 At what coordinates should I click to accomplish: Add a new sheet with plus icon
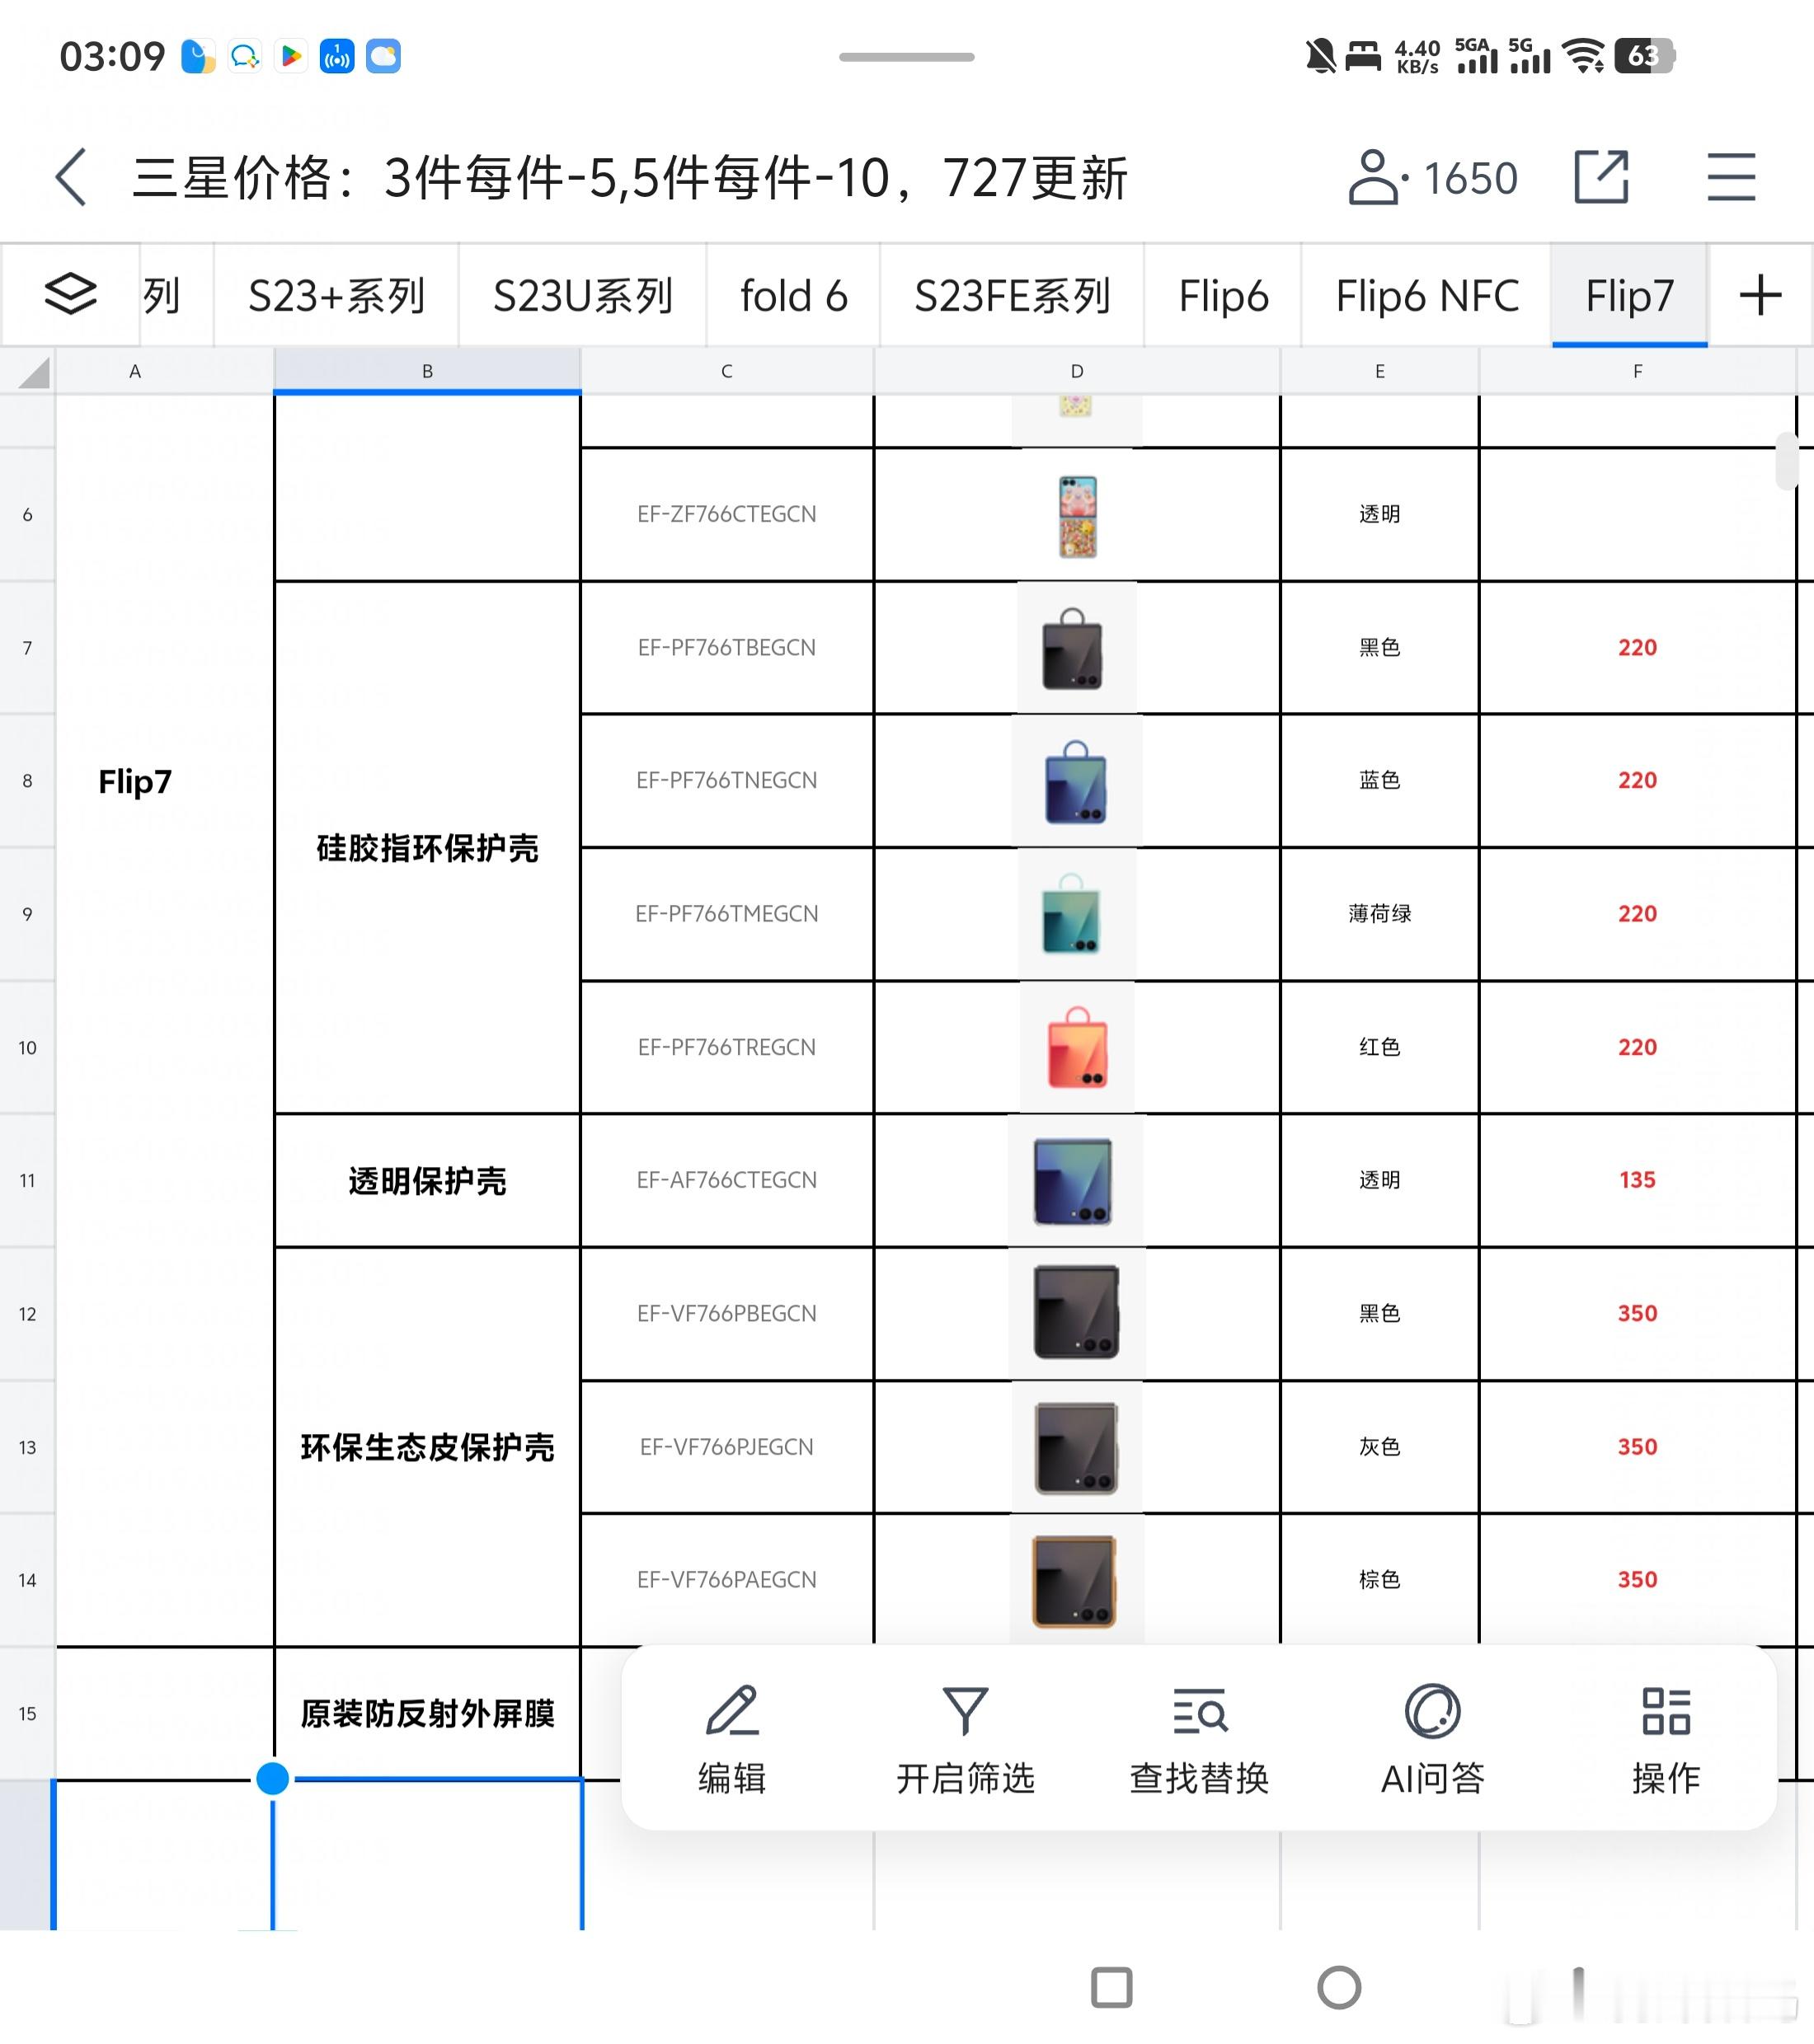(x=1760, y=295)
